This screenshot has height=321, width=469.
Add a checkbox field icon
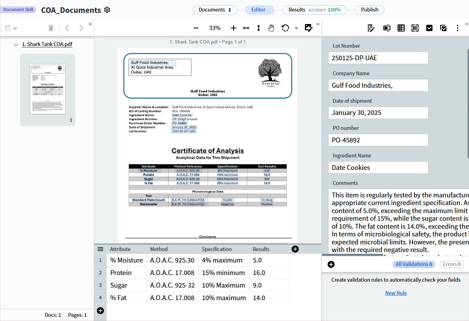click(x=429, y=28)
